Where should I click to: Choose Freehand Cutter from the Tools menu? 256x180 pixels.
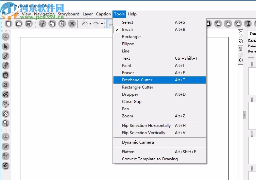[160, 80]
